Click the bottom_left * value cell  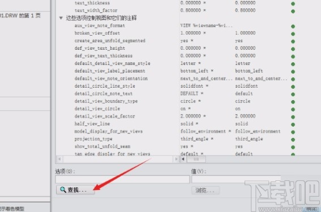pyautogui.click(x=197, y=71)
